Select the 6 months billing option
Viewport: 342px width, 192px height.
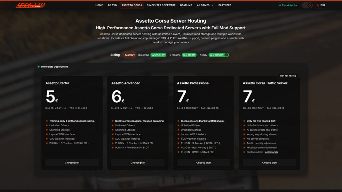coord(175,55)
